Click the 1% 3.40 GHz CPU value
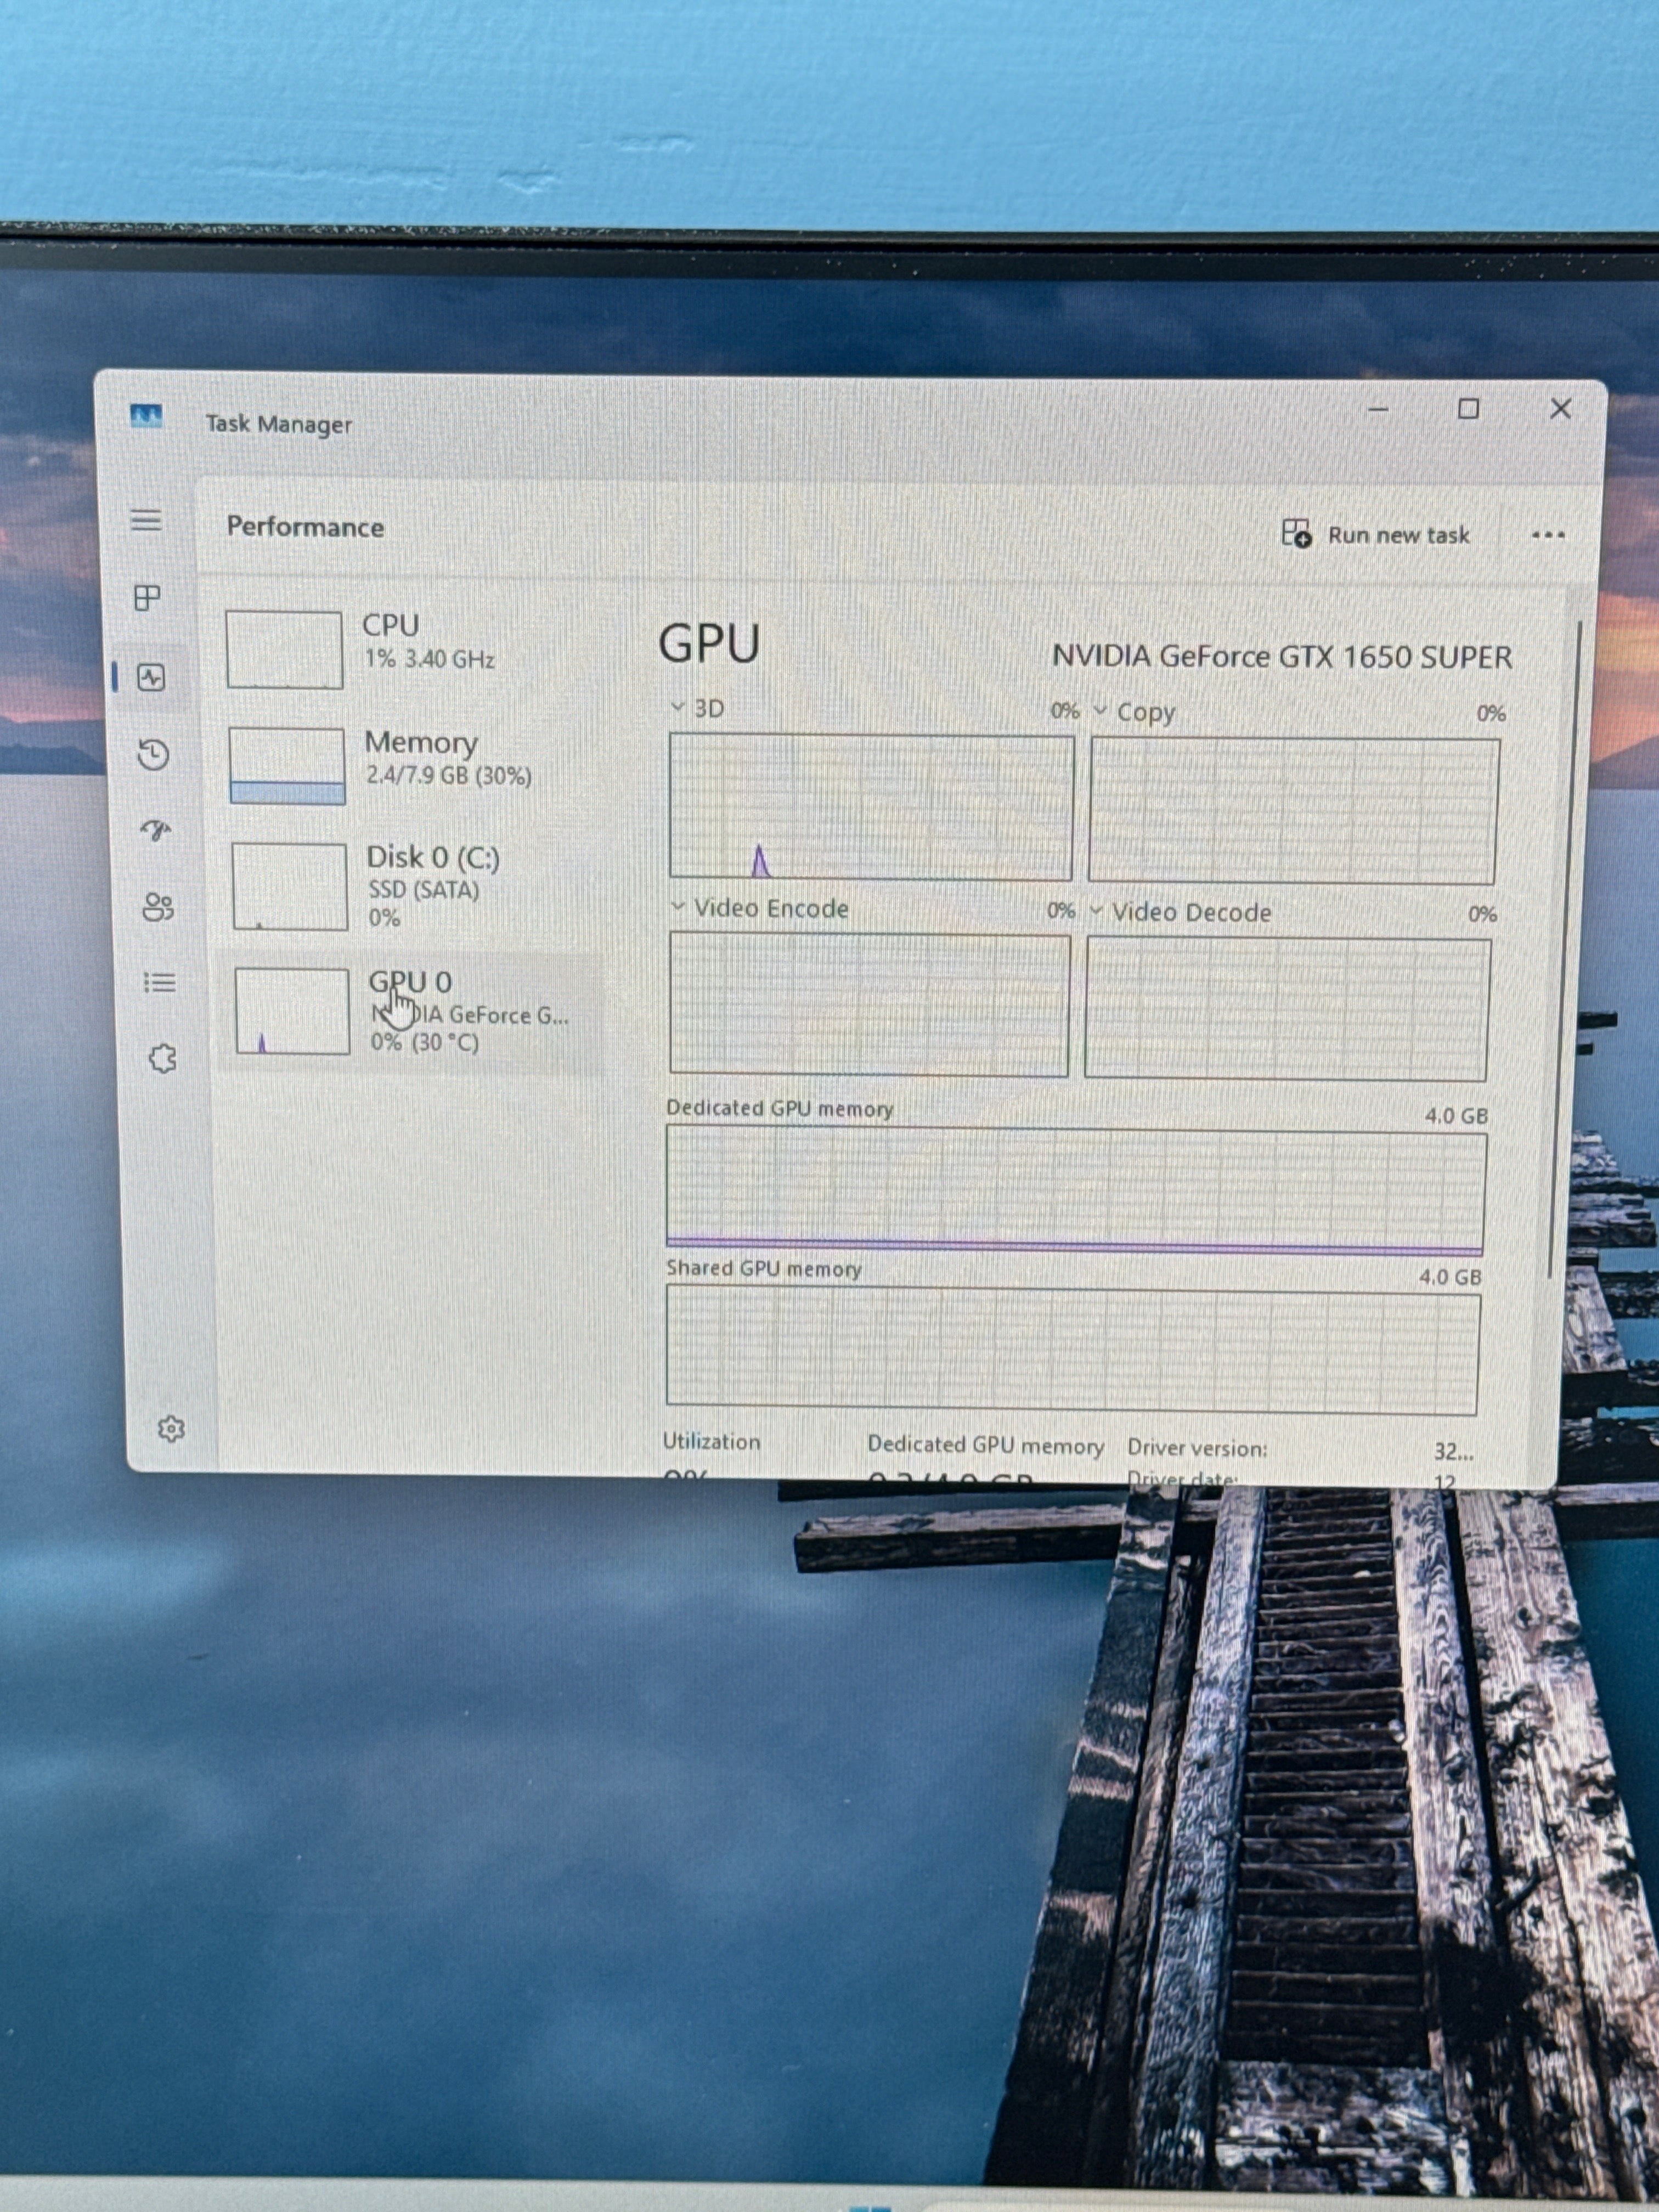This screenshot has width=1659, height=2212. click(x=430, y=659)
